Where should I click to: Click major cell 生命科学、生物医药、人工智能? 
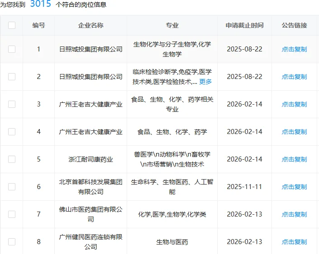coord(172,187)
